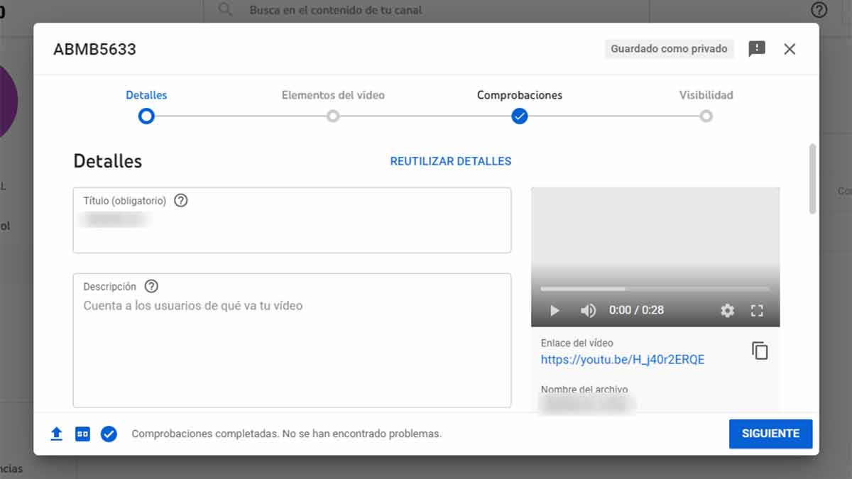Click the upload status arrow icon
852x479 pixels.
[x=57, y=434]
